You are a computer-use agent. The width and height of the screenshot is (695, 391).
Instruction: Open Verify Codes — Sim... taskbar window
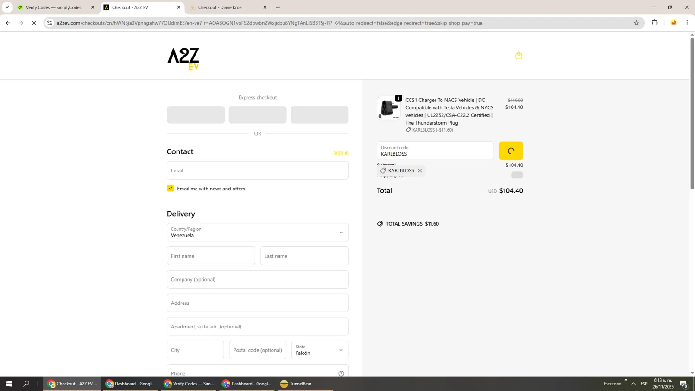pos(189,384)
